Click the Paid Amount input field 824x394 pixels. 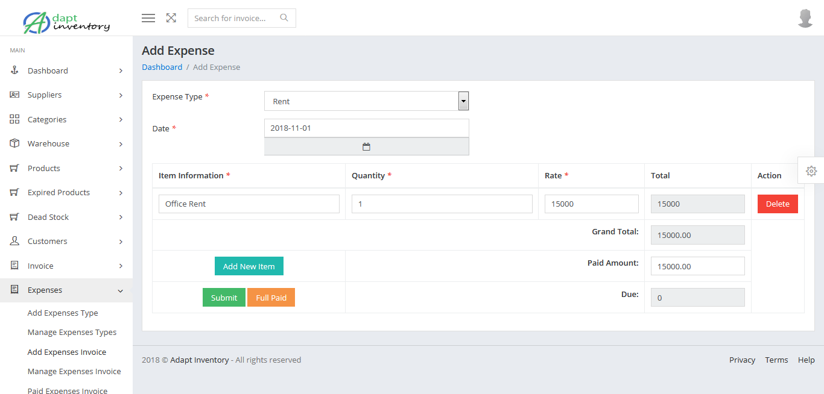point(697,266)
